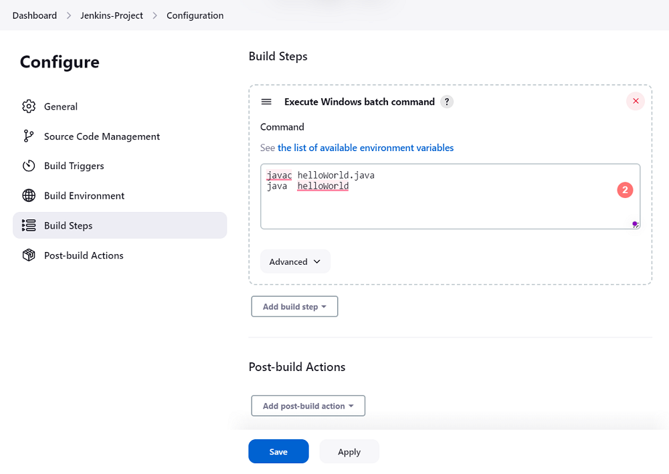This screenshot has height=474, width=669.
Task: Save the configuration
Action: [278, 451]
